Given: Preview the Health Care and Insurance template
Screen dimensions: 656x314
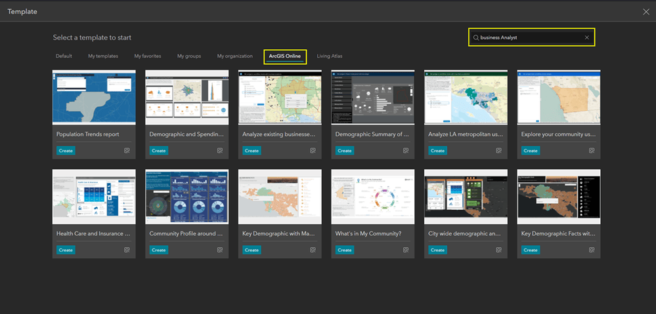Looking at the screenshot, I should pyautogui.click(x=127, y=250).
